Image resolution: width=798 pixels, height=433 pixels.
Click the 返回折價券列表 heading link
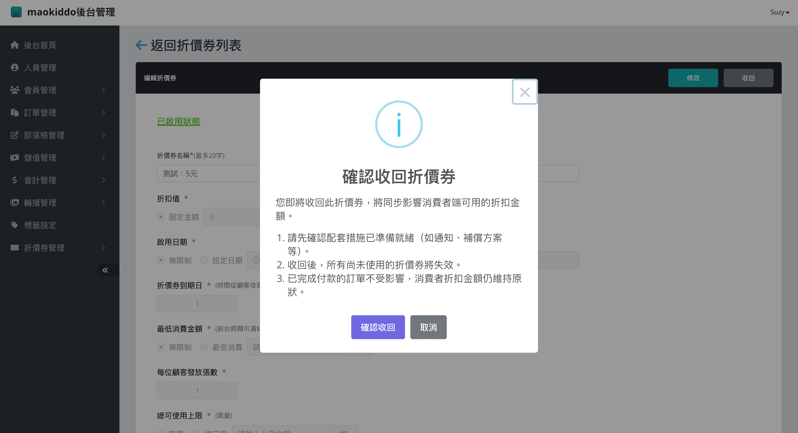pos(196,45)
